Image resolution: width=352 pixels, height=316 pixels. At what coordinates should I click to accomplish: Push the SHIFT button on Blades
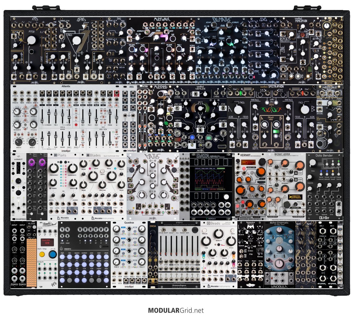(x=103, y=171)
